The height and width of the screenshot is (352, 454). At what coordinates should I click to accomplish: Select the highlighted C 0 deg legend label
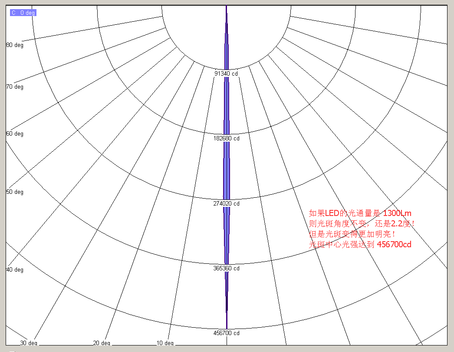23,12
